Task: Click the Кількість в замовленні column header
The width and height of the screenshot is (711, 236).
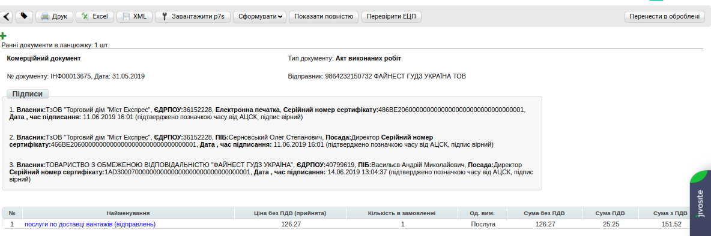Action: (402, 213)
